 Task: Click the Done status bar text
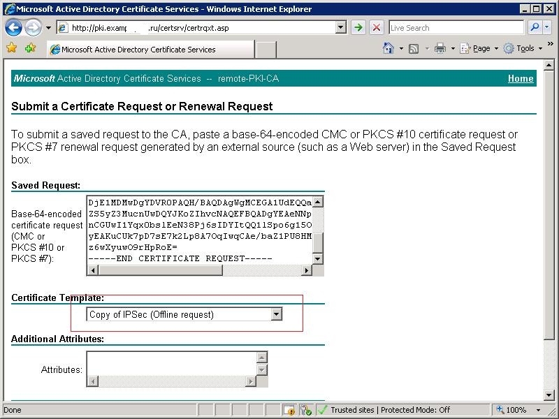(x=12, y=410)
